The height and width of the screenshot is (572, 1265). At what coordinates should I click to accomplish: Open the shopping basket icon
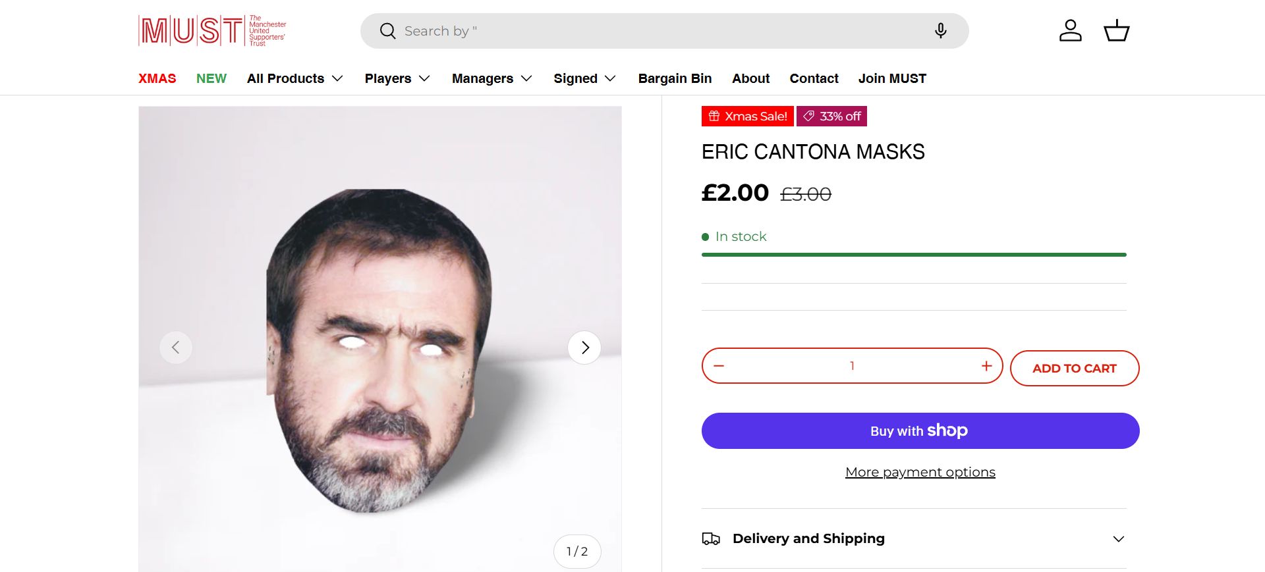[1116, 31]
